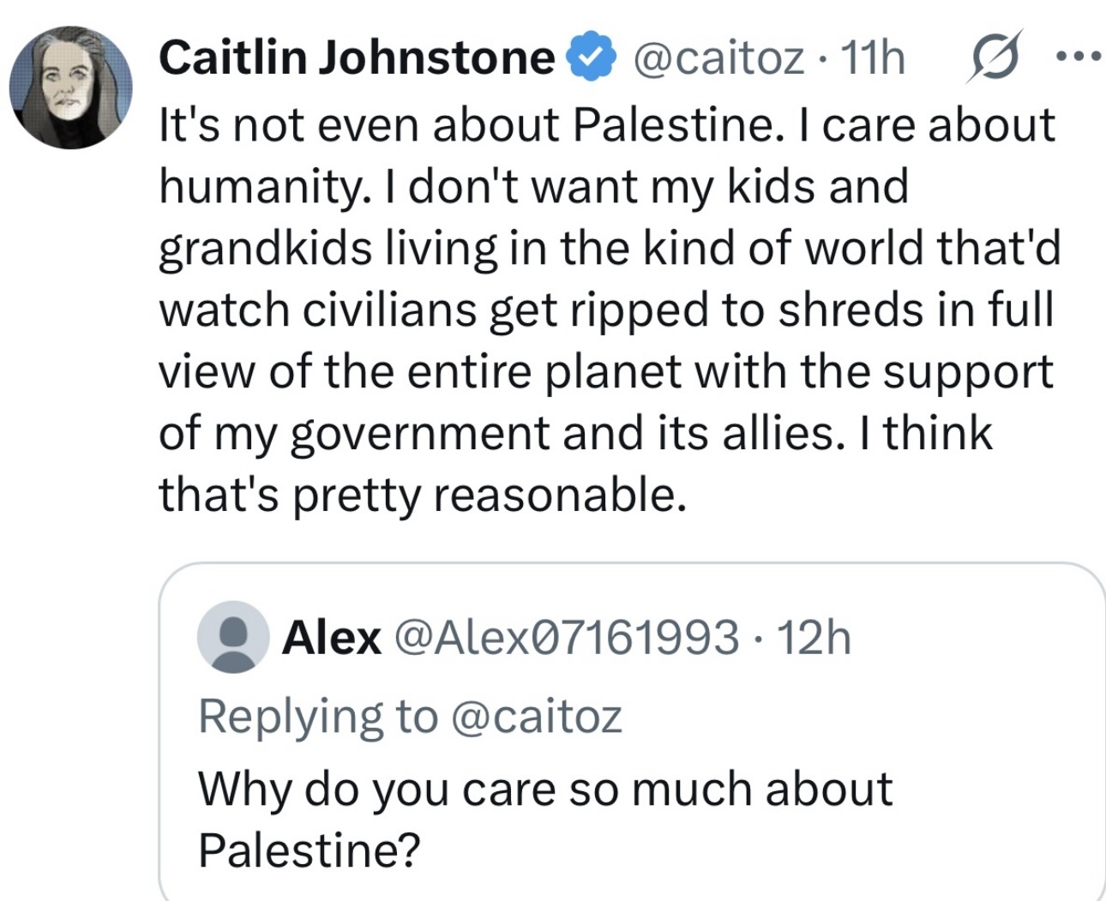
Task: Click the blue verified checkmark badge
Action: 593,58
